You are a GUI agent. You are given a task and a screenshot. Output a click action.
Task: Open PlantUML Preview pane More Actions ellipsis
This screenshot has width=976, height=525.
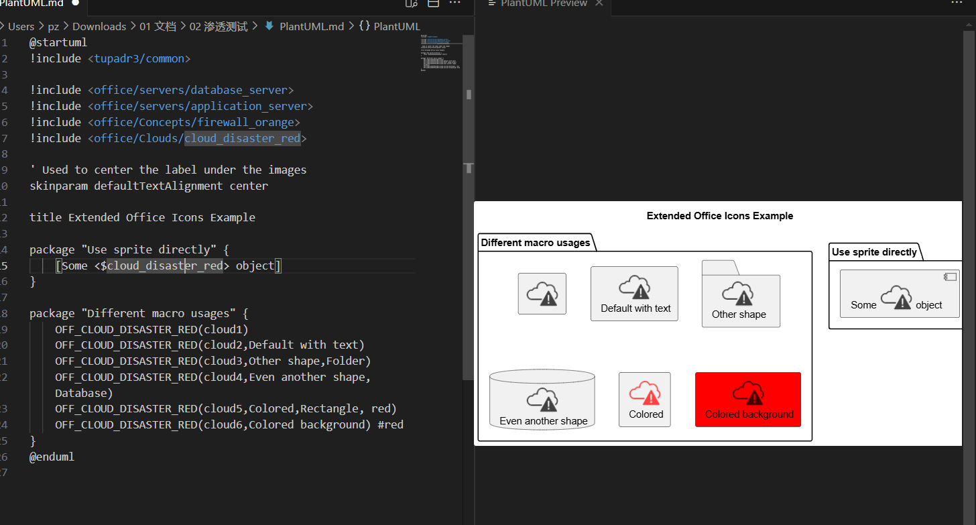[957, 3]
